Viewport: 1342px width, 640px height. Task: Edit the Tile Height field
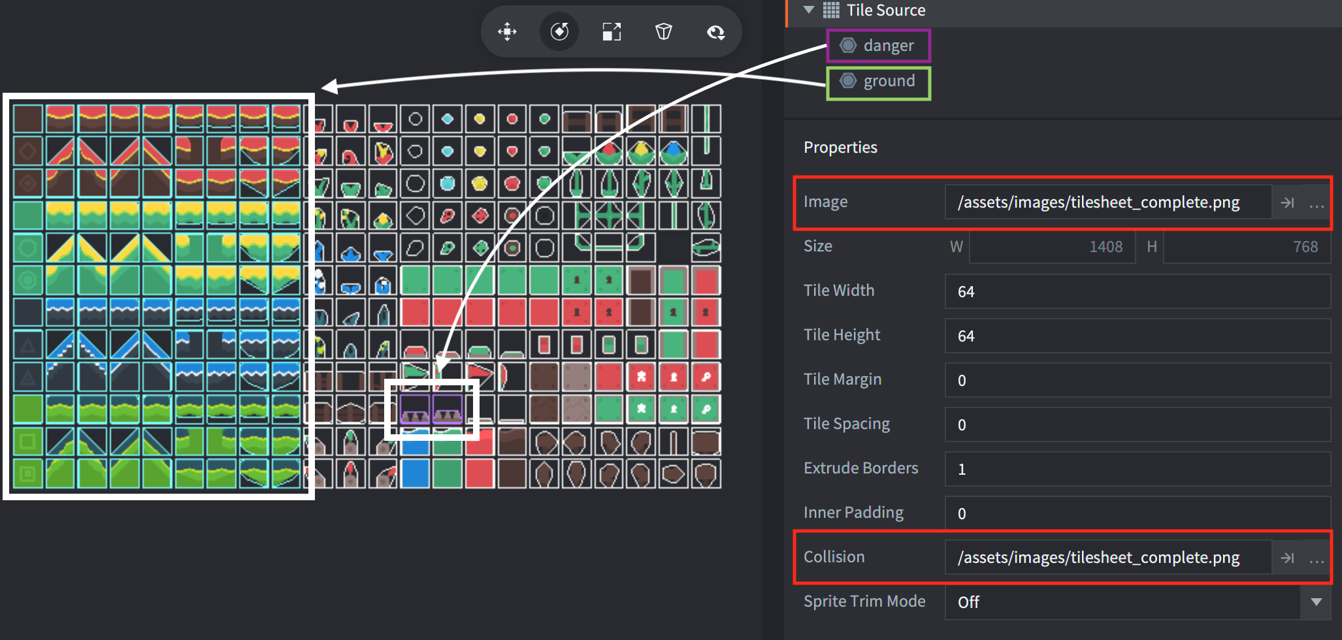(x=1137, y=336)
